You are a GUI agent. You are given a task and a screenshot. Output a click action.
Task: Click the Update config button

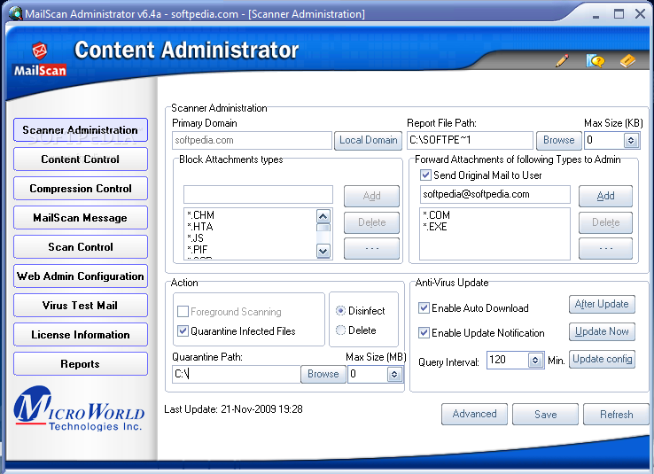click(x=602, y=359)
